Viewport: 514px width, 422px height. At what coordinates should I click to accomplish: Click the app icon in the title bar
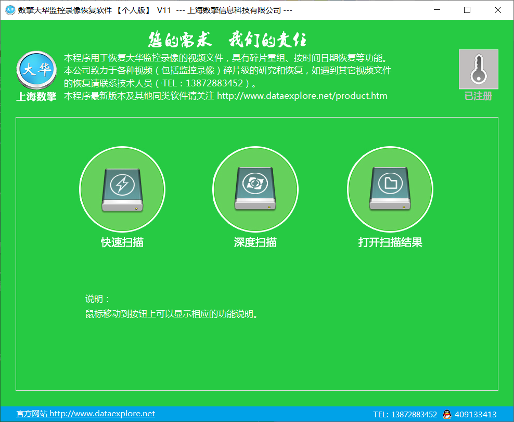point(10,10)
